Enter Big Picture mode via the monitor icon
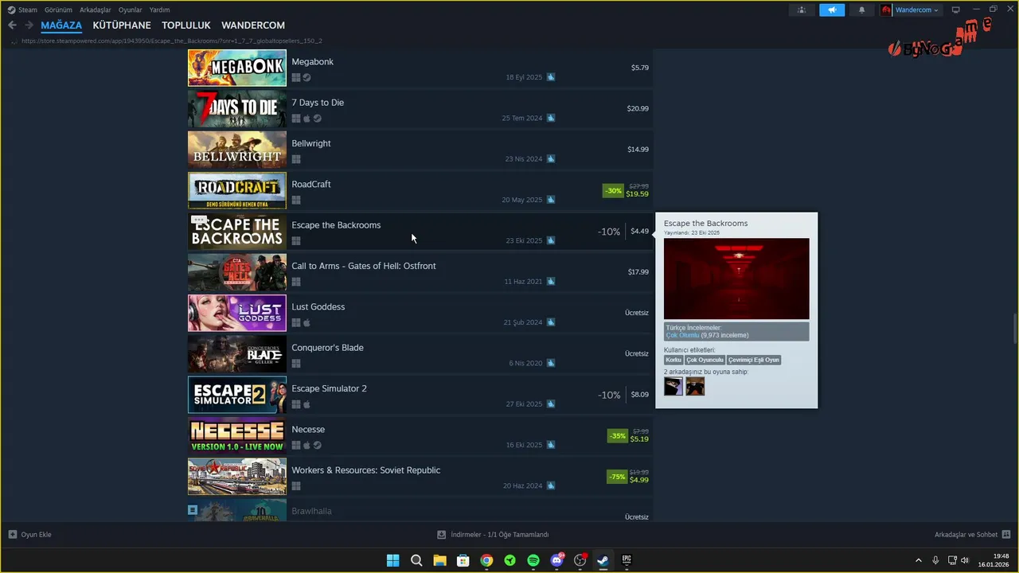 point(956,10)
